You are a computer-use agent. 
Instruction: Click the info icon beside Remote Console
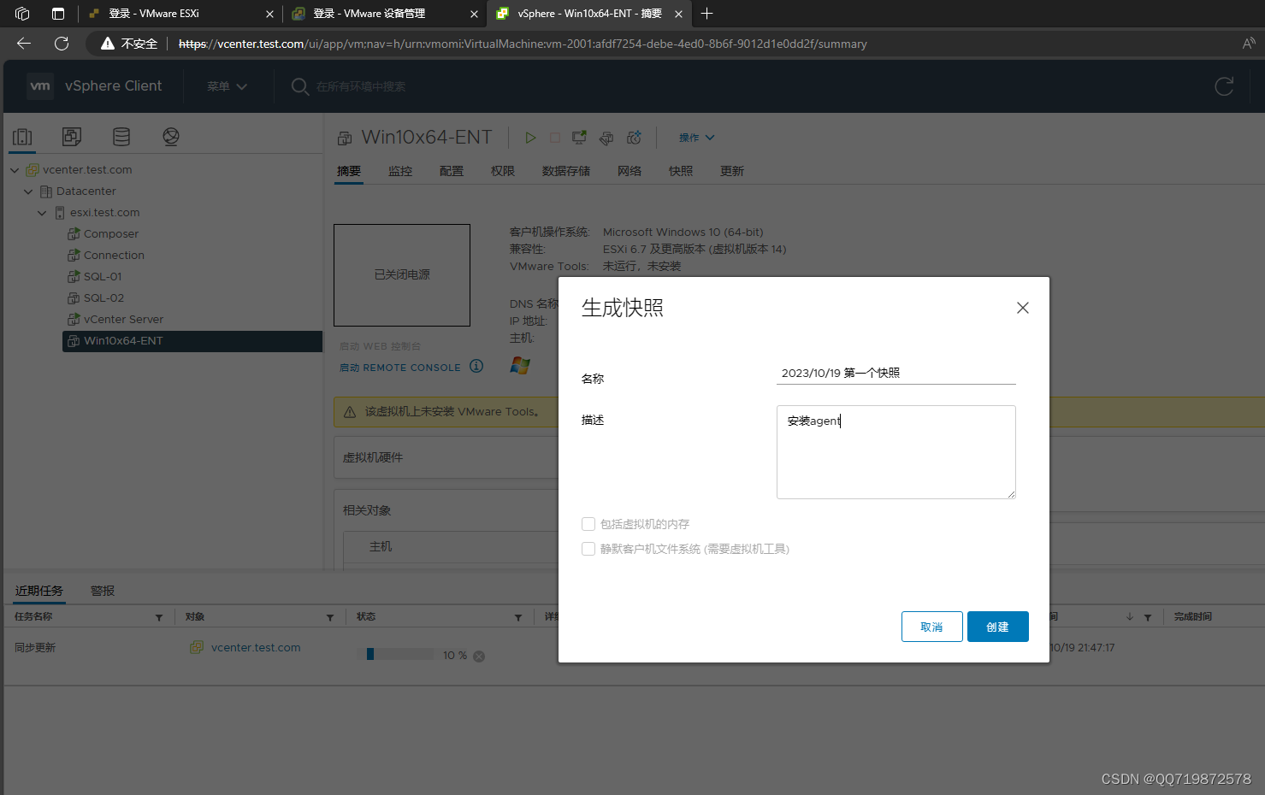(476, 366)
